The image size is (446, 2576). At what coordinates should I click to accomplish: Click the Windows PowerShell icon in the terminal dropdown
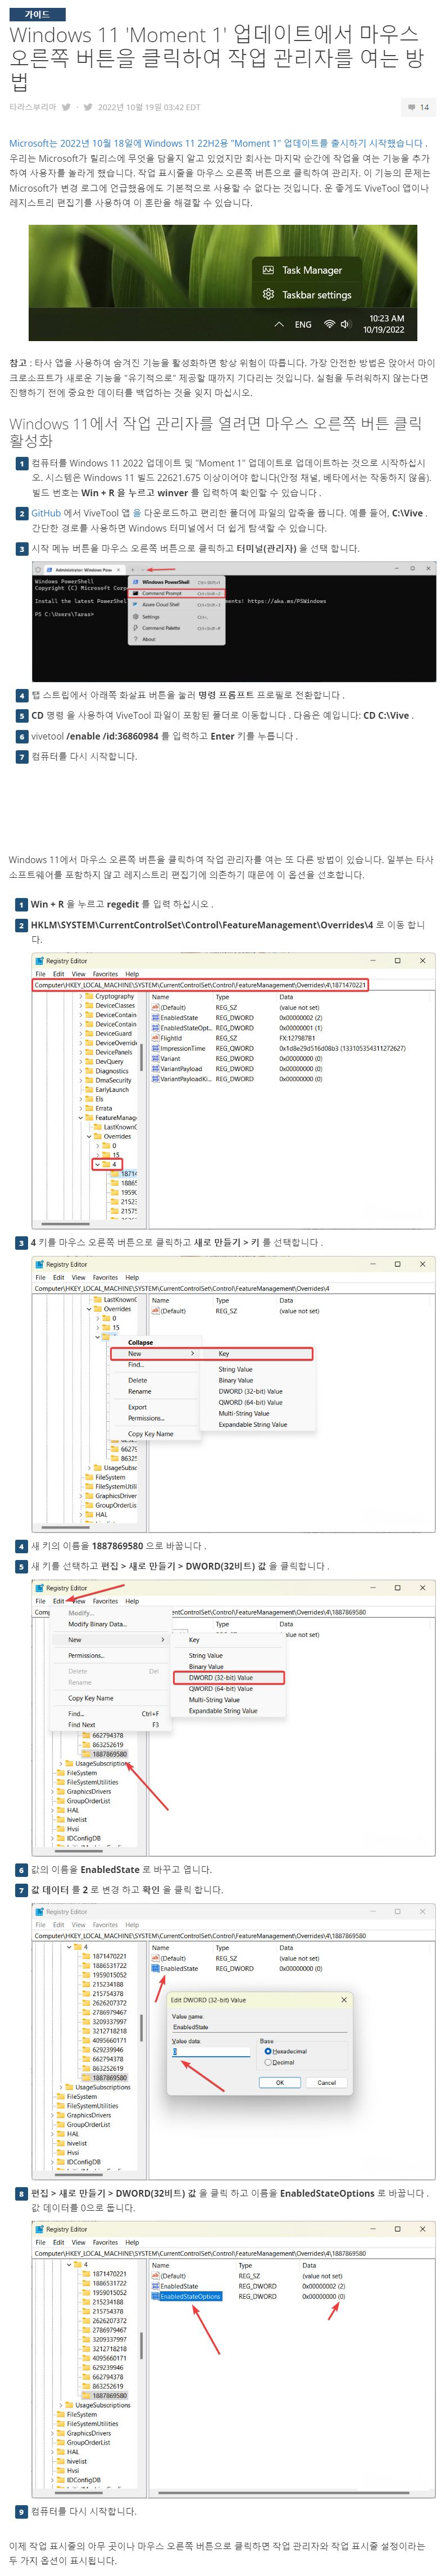pyautogui.click(x=135, y=582)
